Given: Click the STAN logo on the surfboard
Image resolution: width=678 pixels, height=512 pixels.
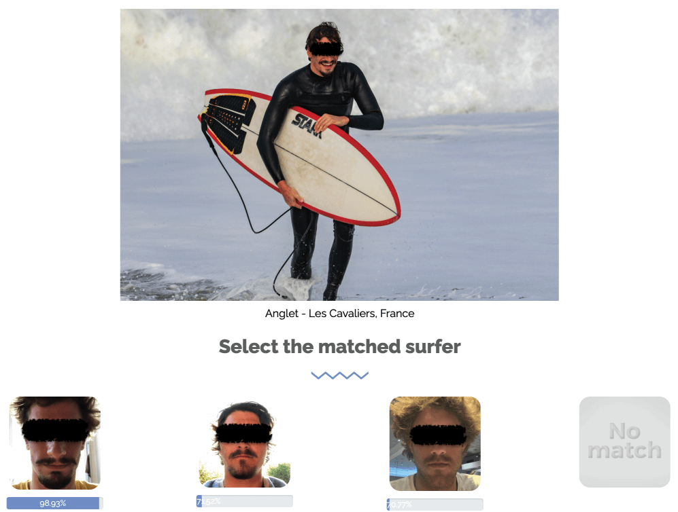Looking at the screenshot, I should pyautogui.click(x=307, y=126).
